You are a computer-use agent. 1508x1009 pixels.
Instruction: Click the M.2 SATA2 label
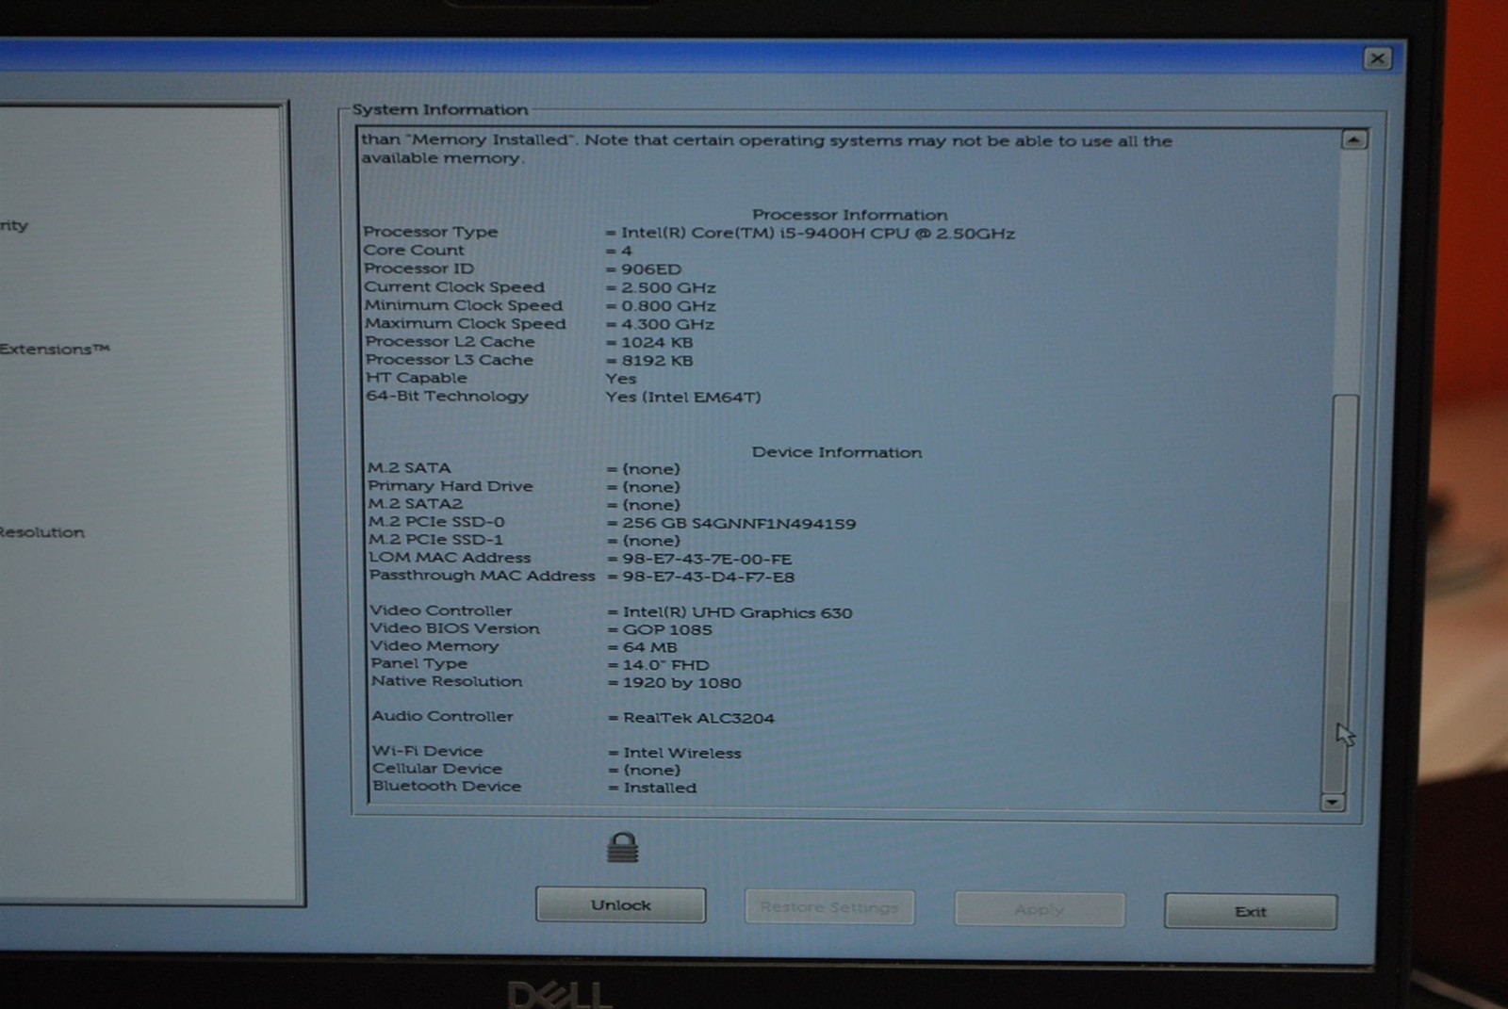click(x=416, y=504)
